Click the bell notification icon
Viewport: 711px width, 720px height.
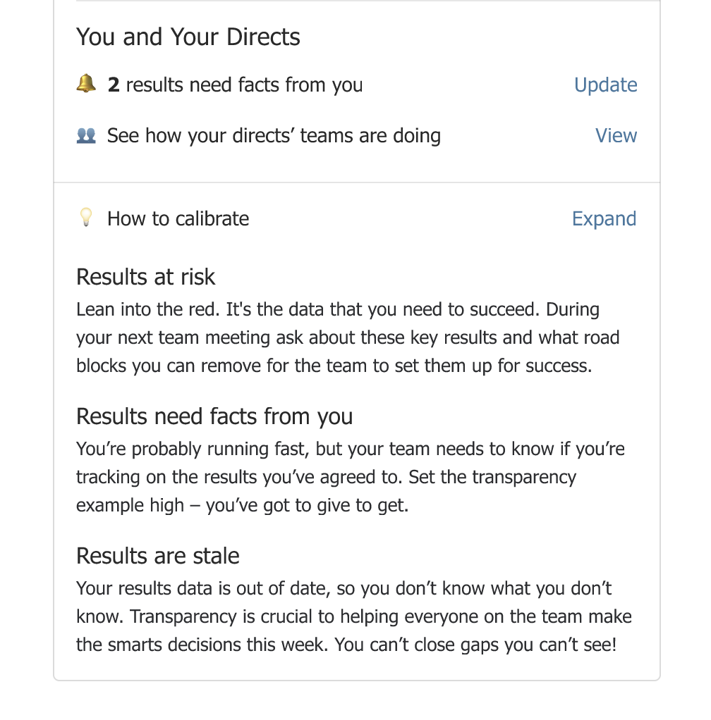coord(86,84)
